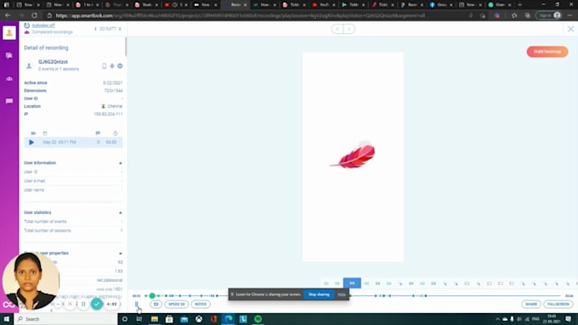Viewport: 578px width, 325px height.
Task: Click the mobile device icon in recording detail
Action: point(104,66)
